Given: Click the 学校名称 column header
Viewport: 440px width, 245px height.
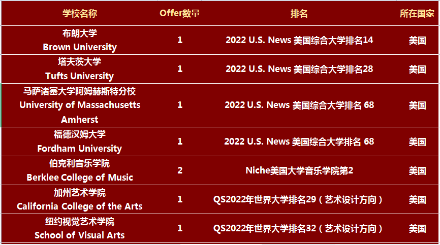Looking at the screenshot, I should tap(80, 14).
